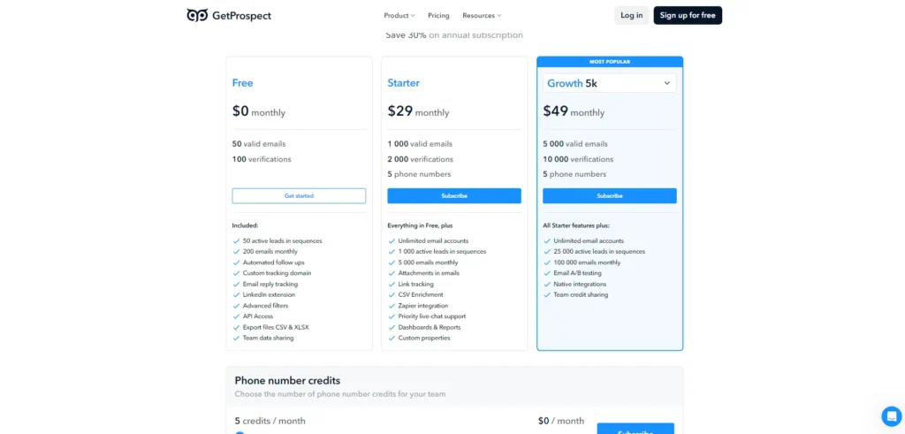The image size is (905, 434).
Task: Click '1 000 valid emails' text
Action: click(x=420, y=144)
